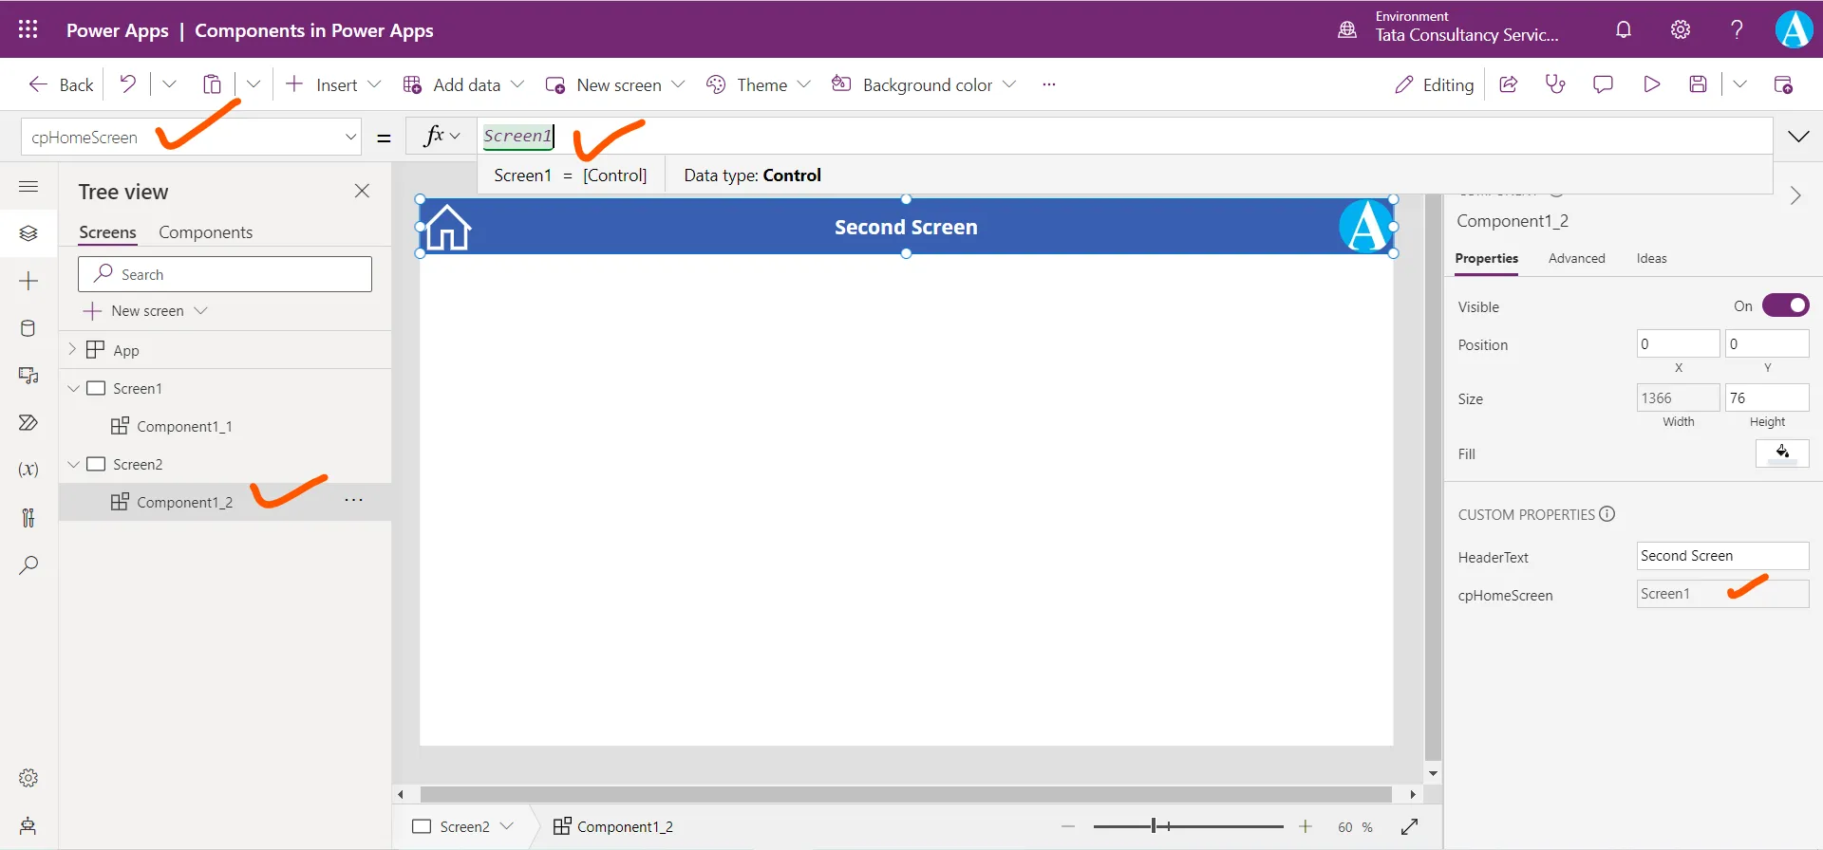The width and height of the screenshot is (1823, 850).
Task: Open the app launcher waffle icon
Action: pos(28,29)
